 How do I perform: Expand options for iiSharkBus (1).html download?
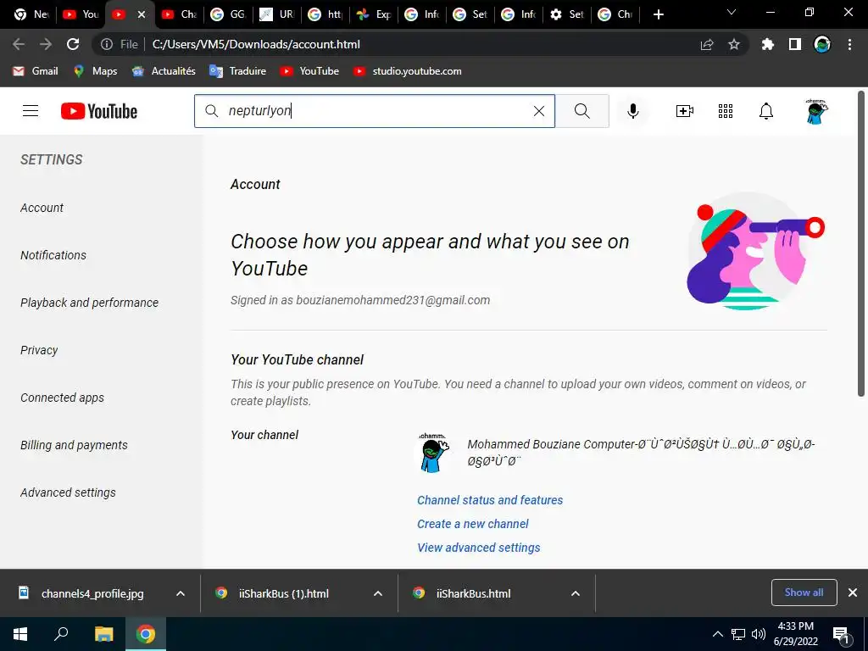pos(378,593)
